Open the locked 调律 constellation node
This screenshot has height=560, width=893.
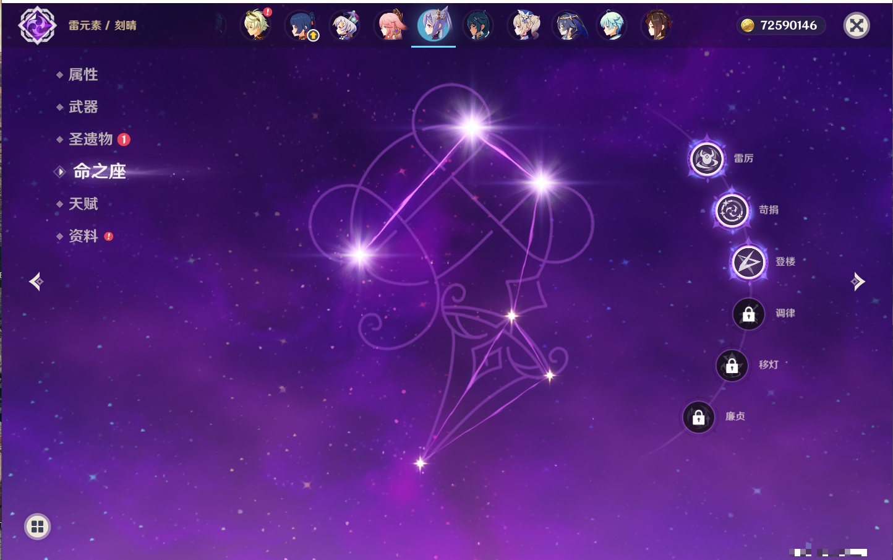[x=748, y=314]
